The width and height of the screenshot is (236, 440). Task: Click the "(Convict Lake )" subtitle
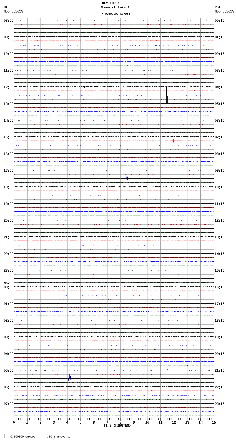tap(115, 7)
